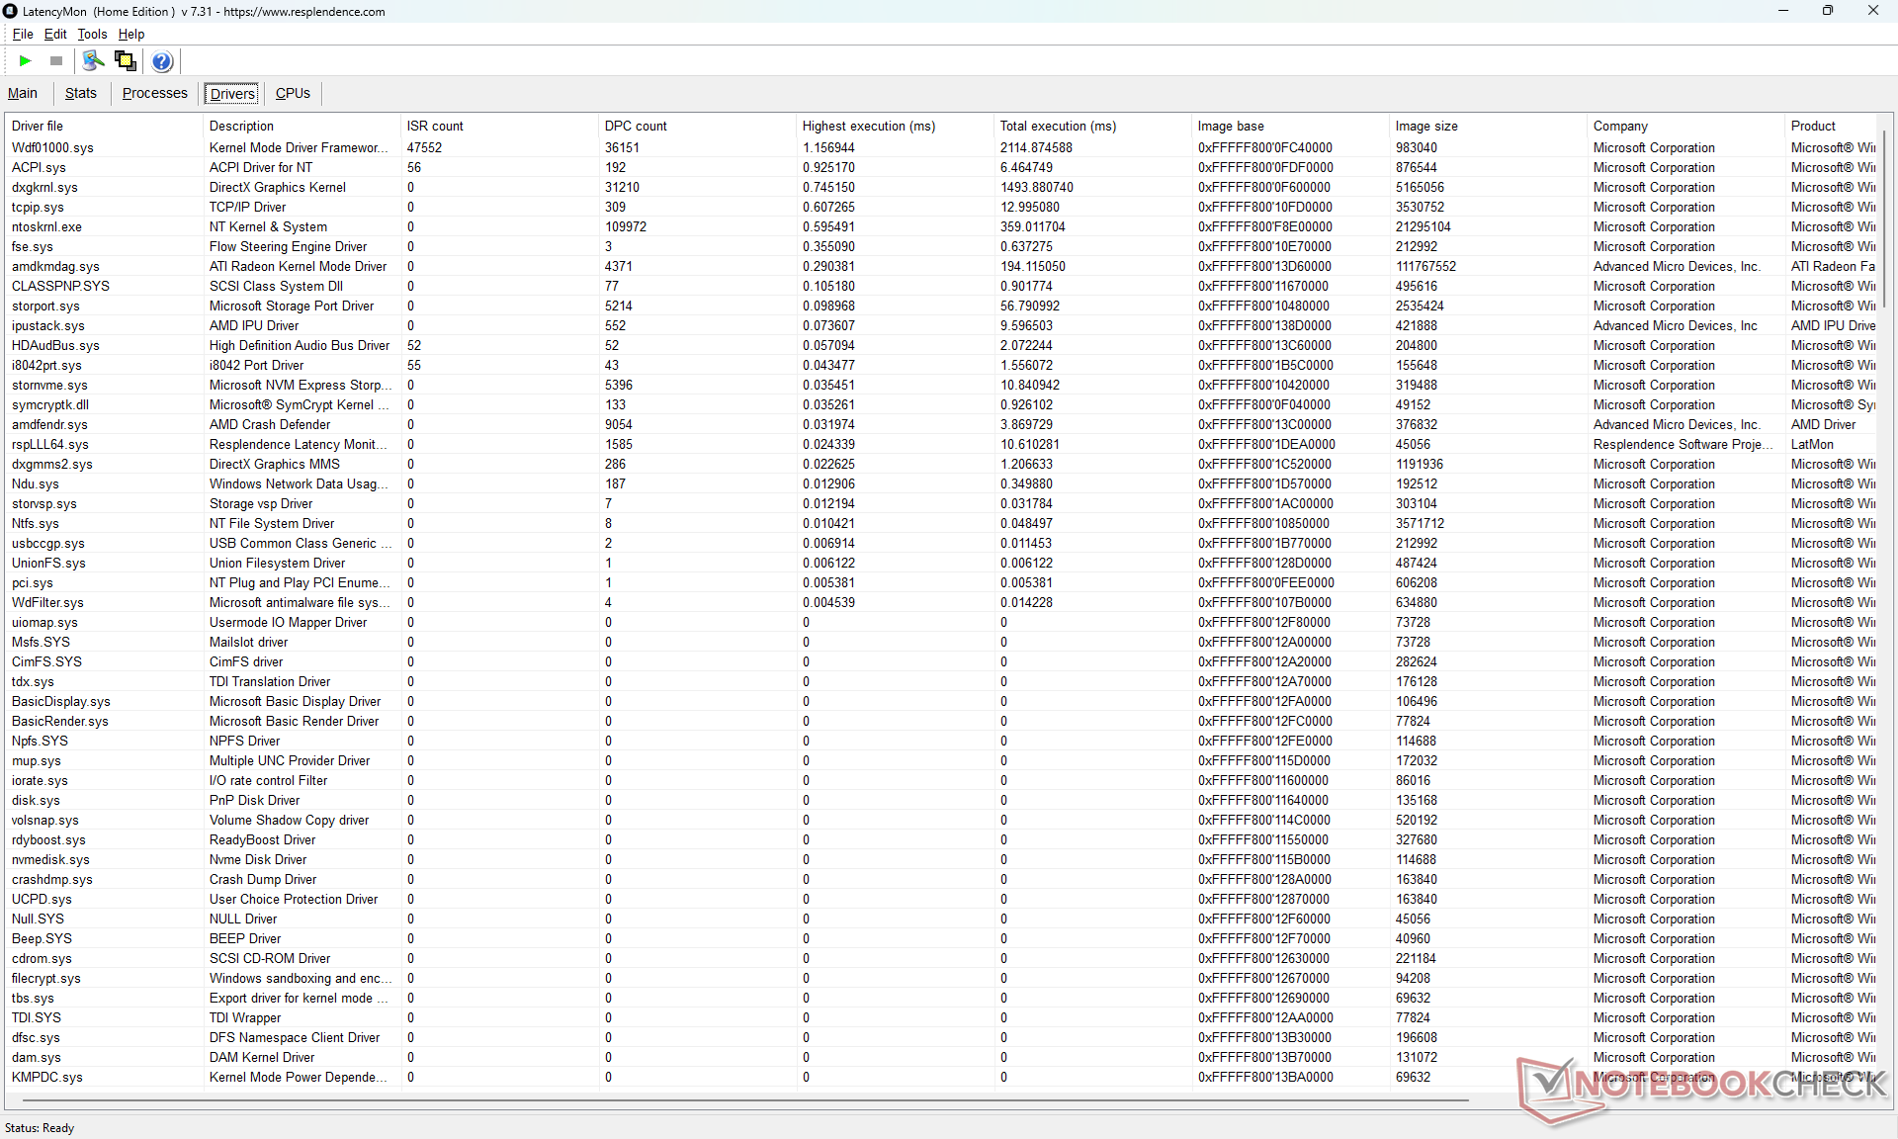The width and height of the screenshot is (1898, 1139).
Task: Select the Wdf01000.sys driver row
Action: (52, 147)
